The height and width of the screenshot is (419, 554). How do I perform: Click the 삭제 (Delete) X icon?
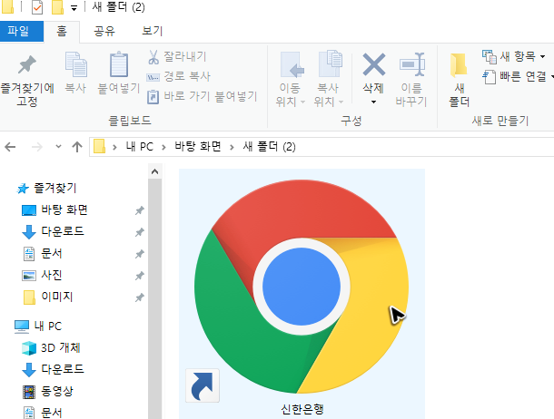374,64
